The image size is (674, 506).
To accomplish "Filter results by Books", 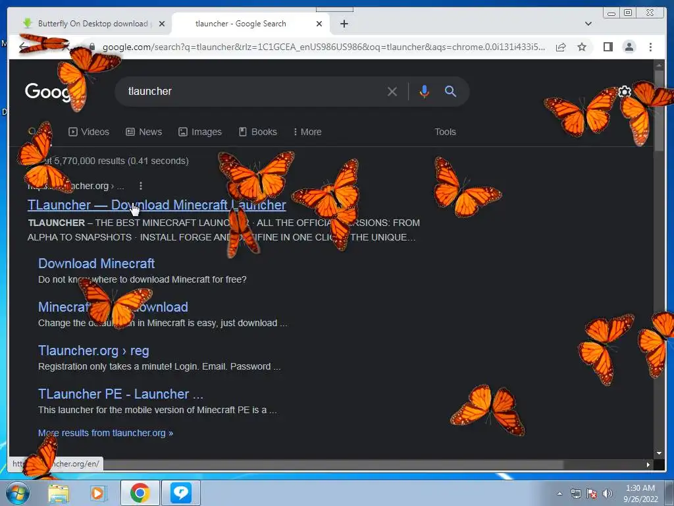I will tap(258, 132).
